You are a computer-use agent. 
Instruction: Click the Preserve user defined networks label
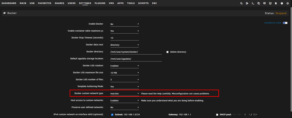[88, 107]
